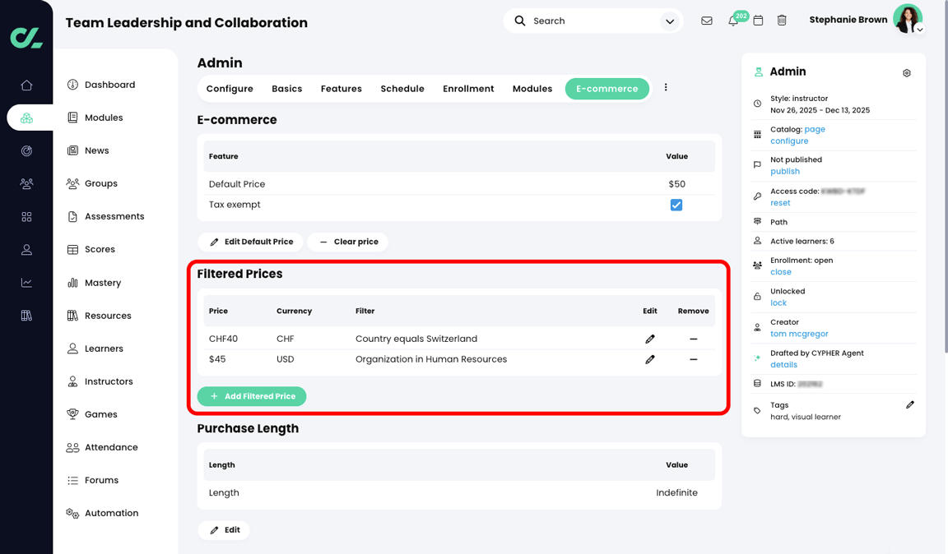Click the pencil edit icon for CHF40 price
This screenshot has height=554, width=948.
[x=650, y=339]
